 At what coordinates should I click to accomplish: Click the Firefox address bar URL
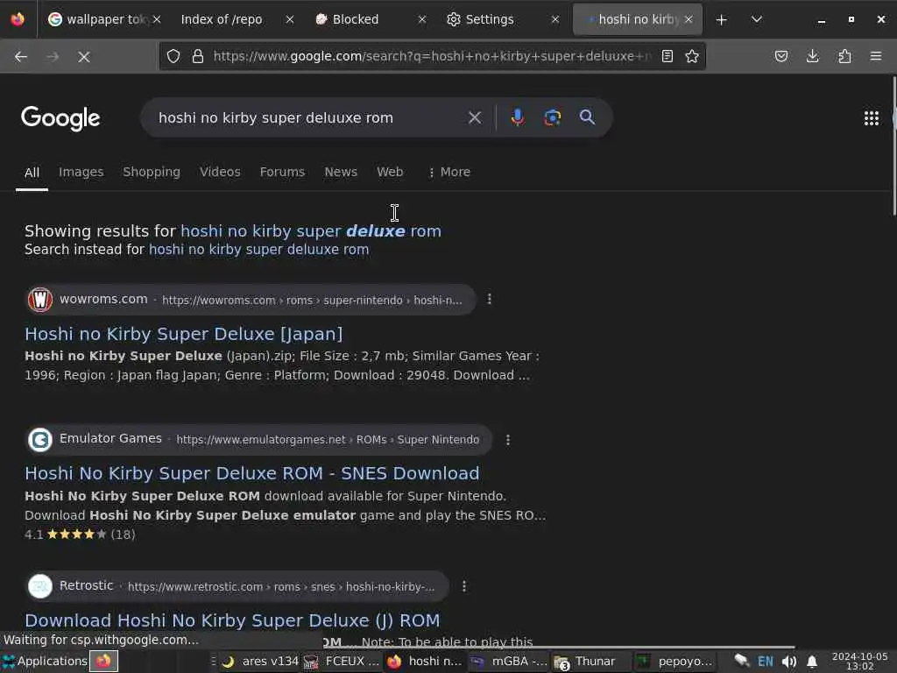pos(432,56)
